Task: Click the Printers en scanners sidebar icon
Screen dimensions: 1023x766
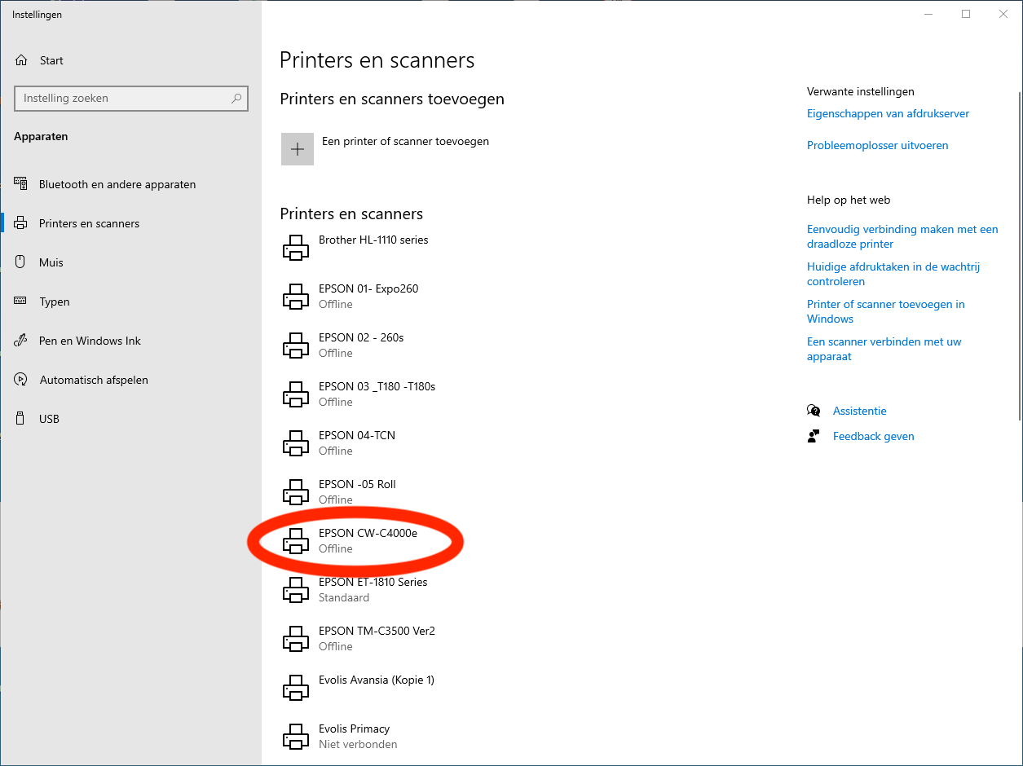Action: [x=21, y=223]
